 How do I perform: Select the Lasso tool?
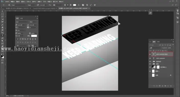click(x=2, y=17)
